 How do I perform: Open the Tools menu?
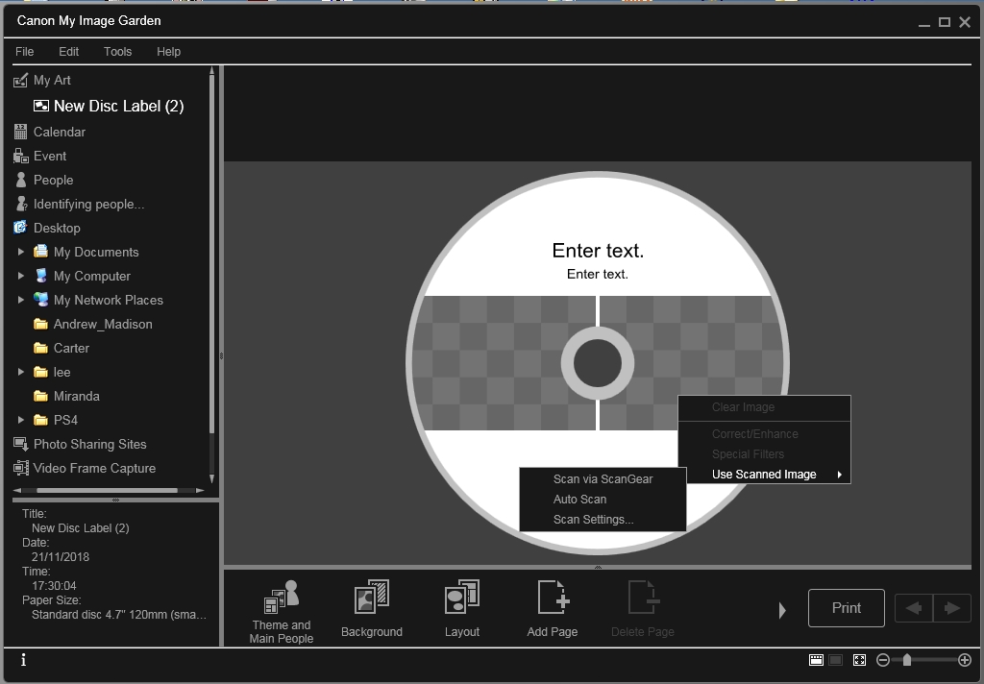pyautogui.click(x=117, y=51)
